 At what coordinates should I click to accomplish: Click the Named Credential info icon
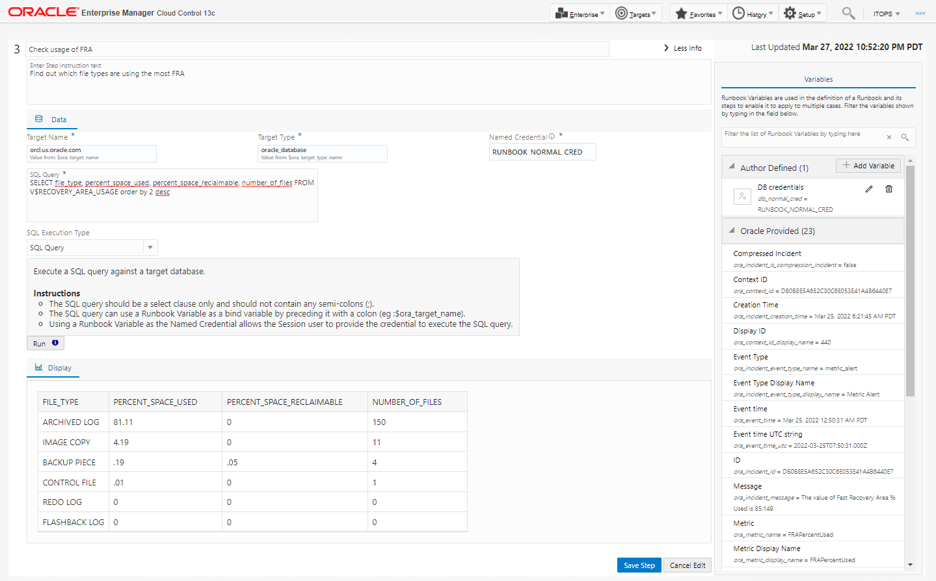552,136
